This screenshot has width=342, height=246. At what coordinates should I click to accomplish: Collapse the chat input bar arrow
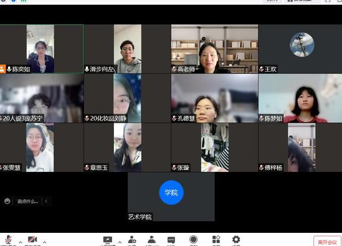[46, 201]
